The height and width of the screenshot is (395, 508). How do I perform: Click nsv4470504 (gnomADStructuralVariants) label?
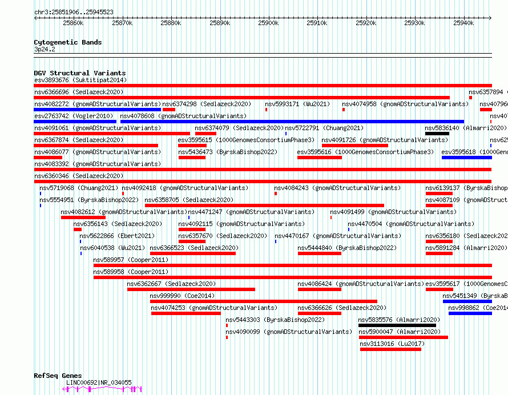coord(411,224)
